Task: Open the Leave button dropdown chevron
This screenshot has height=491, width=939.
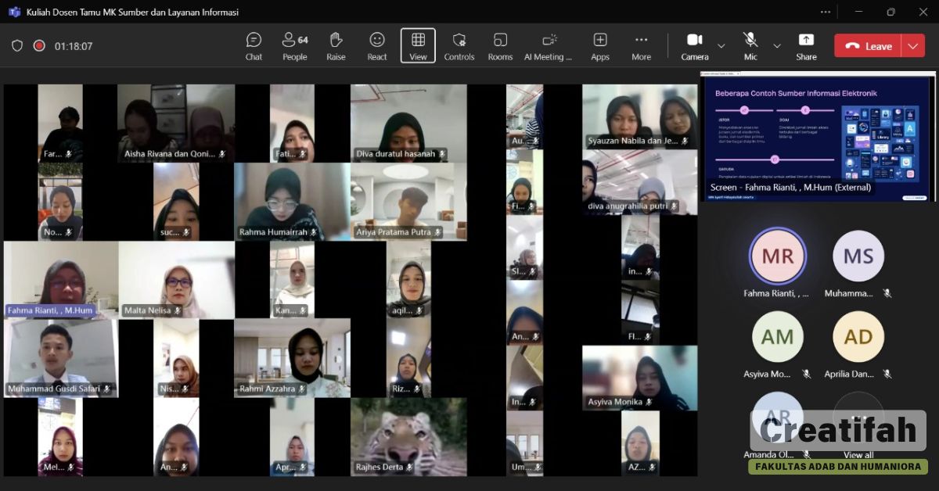Action: coord(912,46)
